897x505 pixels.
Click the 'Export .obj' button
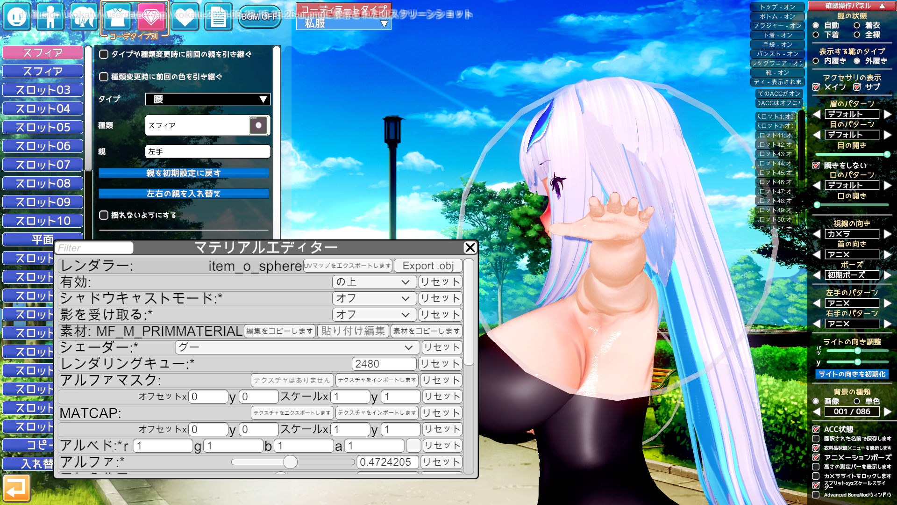click(428, 266)
